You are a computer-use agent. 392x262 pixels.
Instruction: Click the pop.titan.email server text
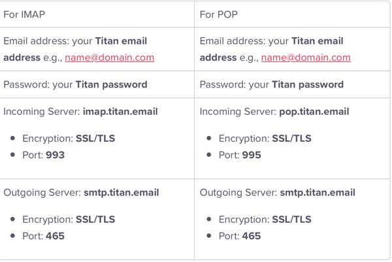click(x=314, y=112)
